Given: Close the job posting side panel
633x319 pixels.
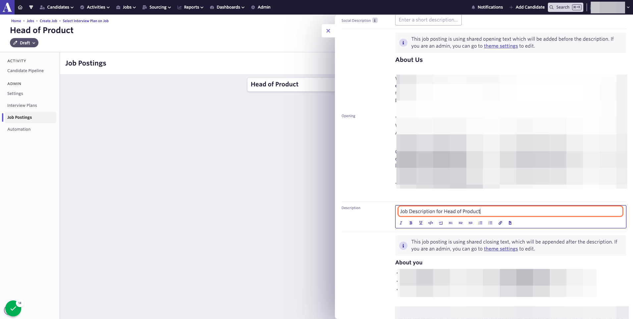Looking at the screenshot, I should point(328,31).
